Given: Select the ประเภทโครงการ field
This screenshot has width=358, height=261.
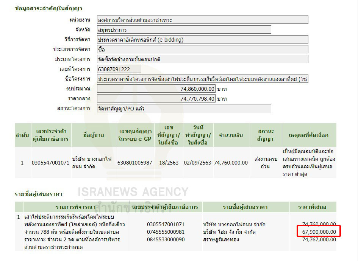Looking at the screenshot, I should [x=202, y=59].
